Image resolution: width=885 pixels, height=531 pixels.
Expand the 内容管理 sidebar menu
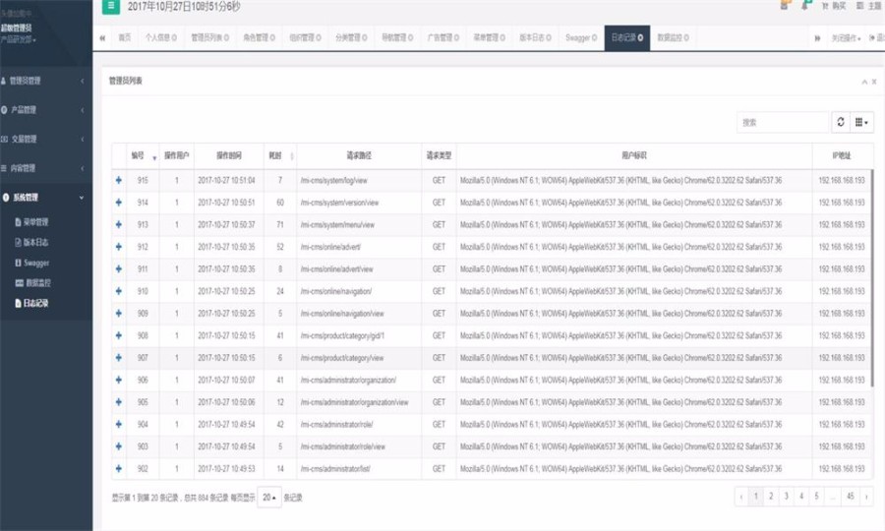coord(46,168)
